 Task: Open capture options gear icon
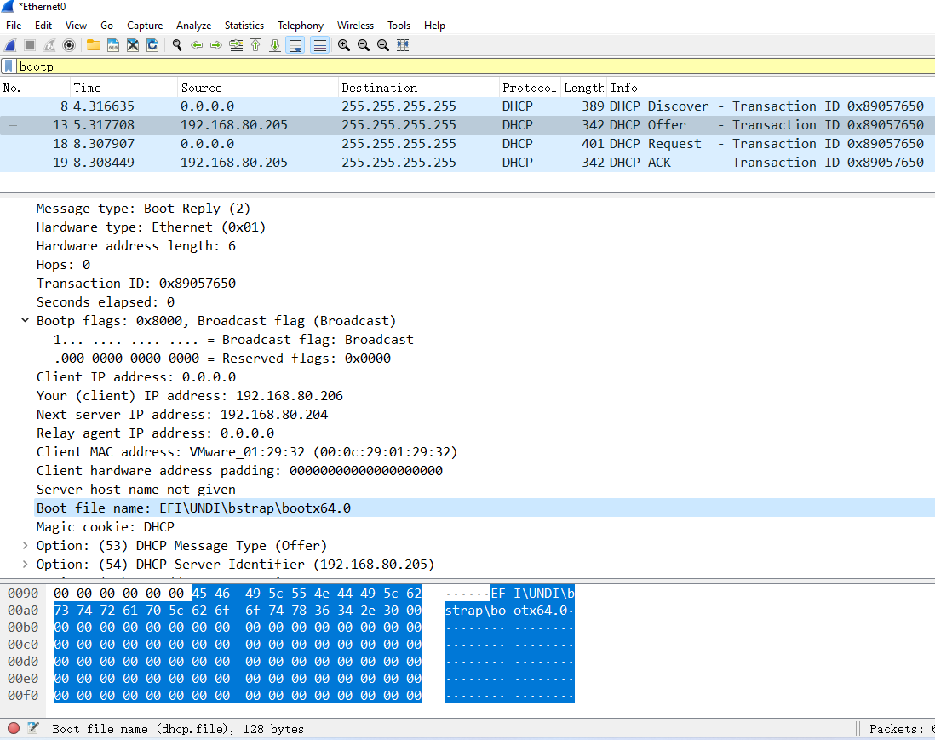69,45
